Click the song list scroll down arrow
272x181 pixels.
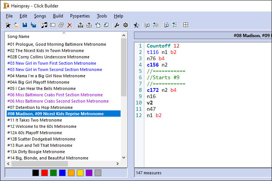point(124,158)
